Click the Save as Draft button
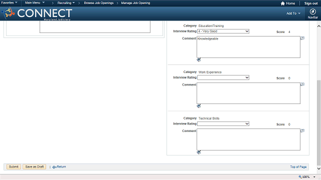 click(x=35, y=166)
